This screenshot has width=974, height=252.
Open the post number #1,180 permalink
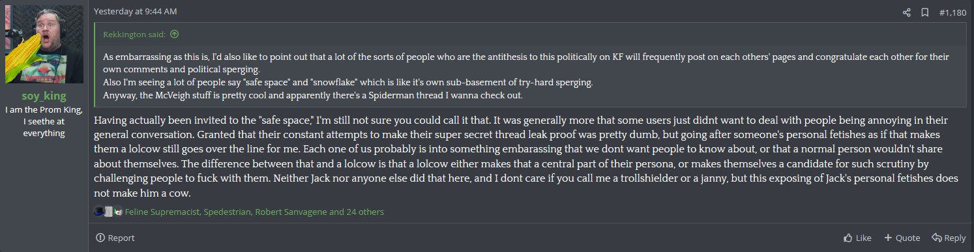952,12
